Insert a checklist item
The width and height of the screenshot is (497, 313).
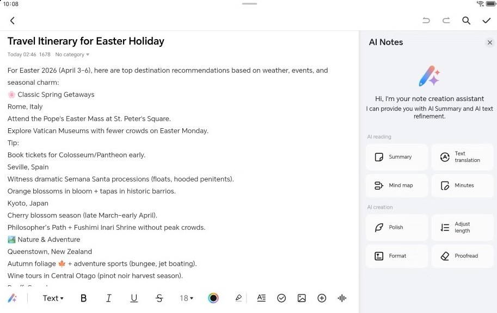pyautogui.click(x=281, y=298)
